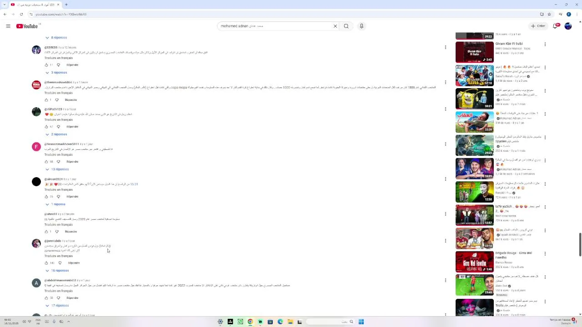Clear the search box with X
582x327 pixels.
336,26
